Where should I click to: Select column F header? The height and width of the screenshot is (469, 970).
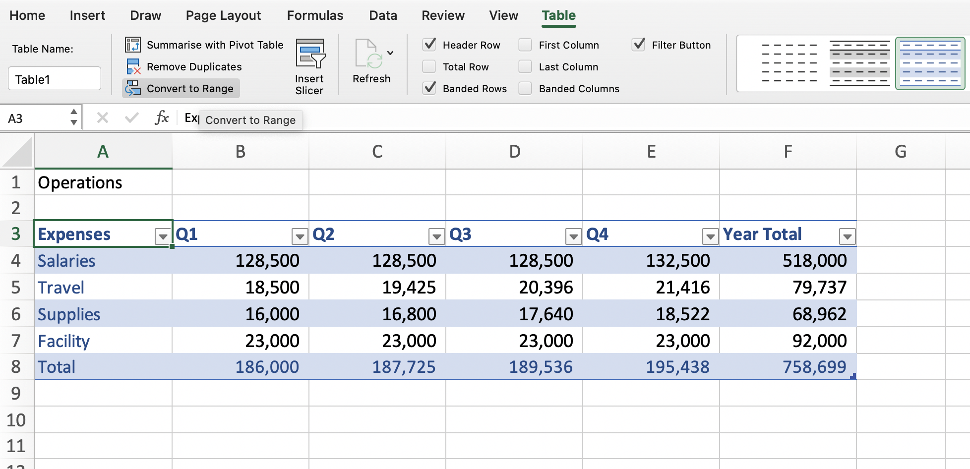(788, 152)
